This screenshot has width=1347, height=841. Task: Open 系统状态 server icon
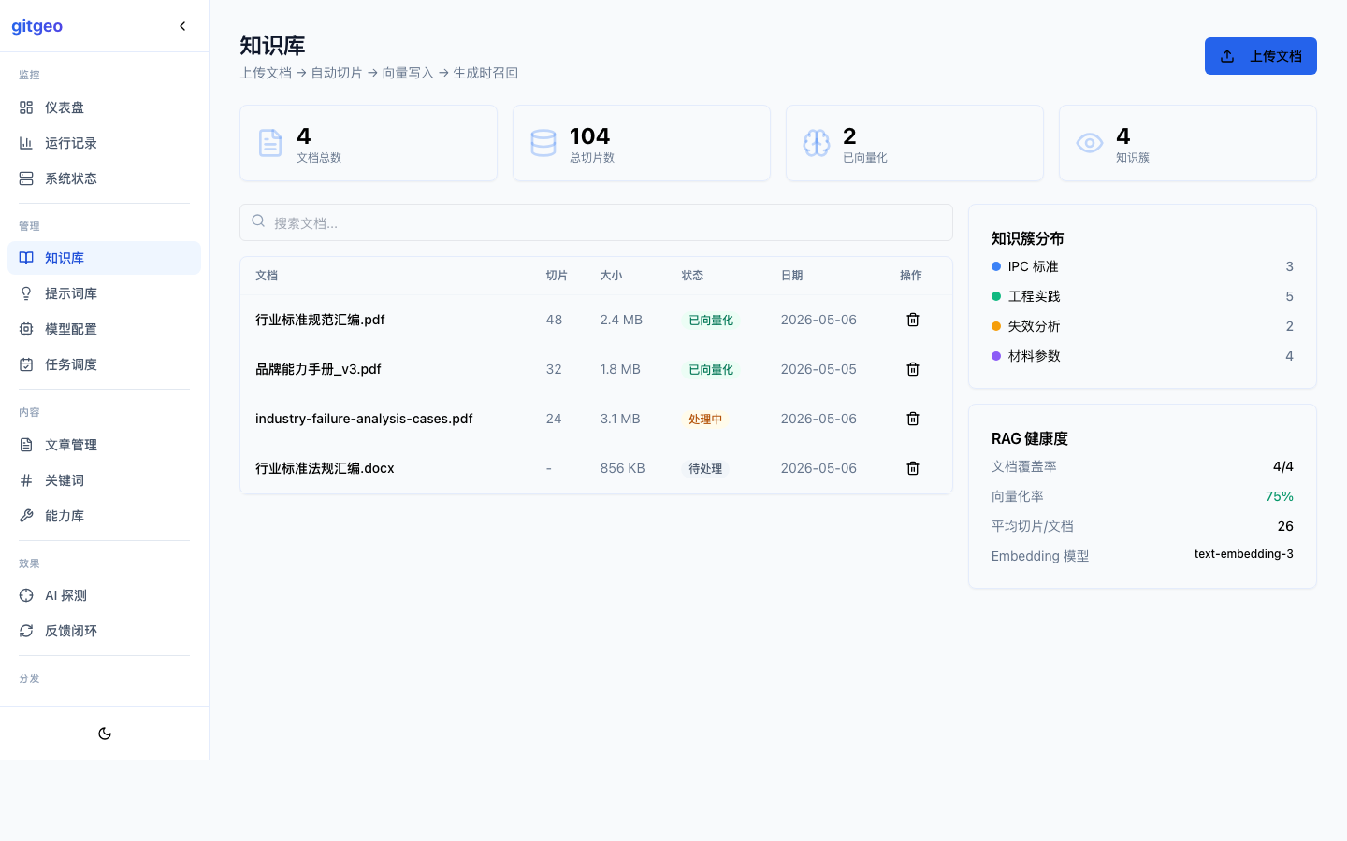coord(26,178)
